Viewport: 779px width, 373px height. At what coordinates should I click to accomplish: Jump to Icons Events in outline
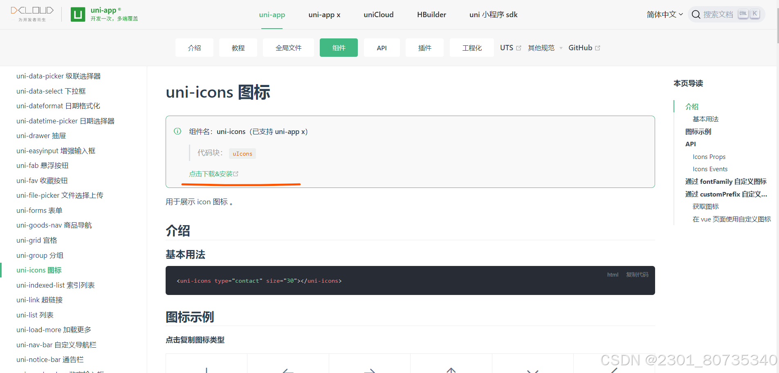[710, 169]
